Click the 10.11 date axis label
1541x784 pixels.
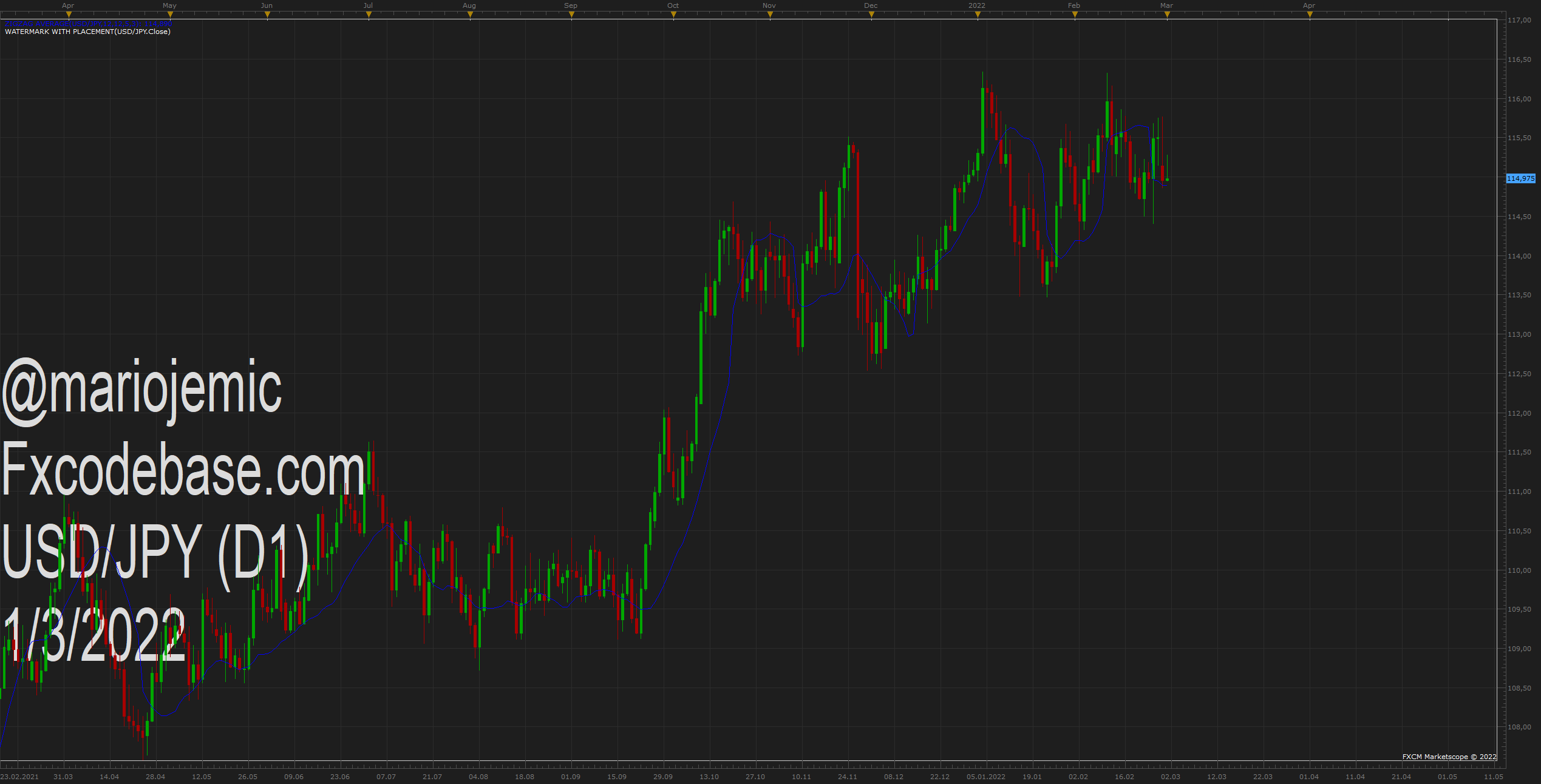(801, 777)
